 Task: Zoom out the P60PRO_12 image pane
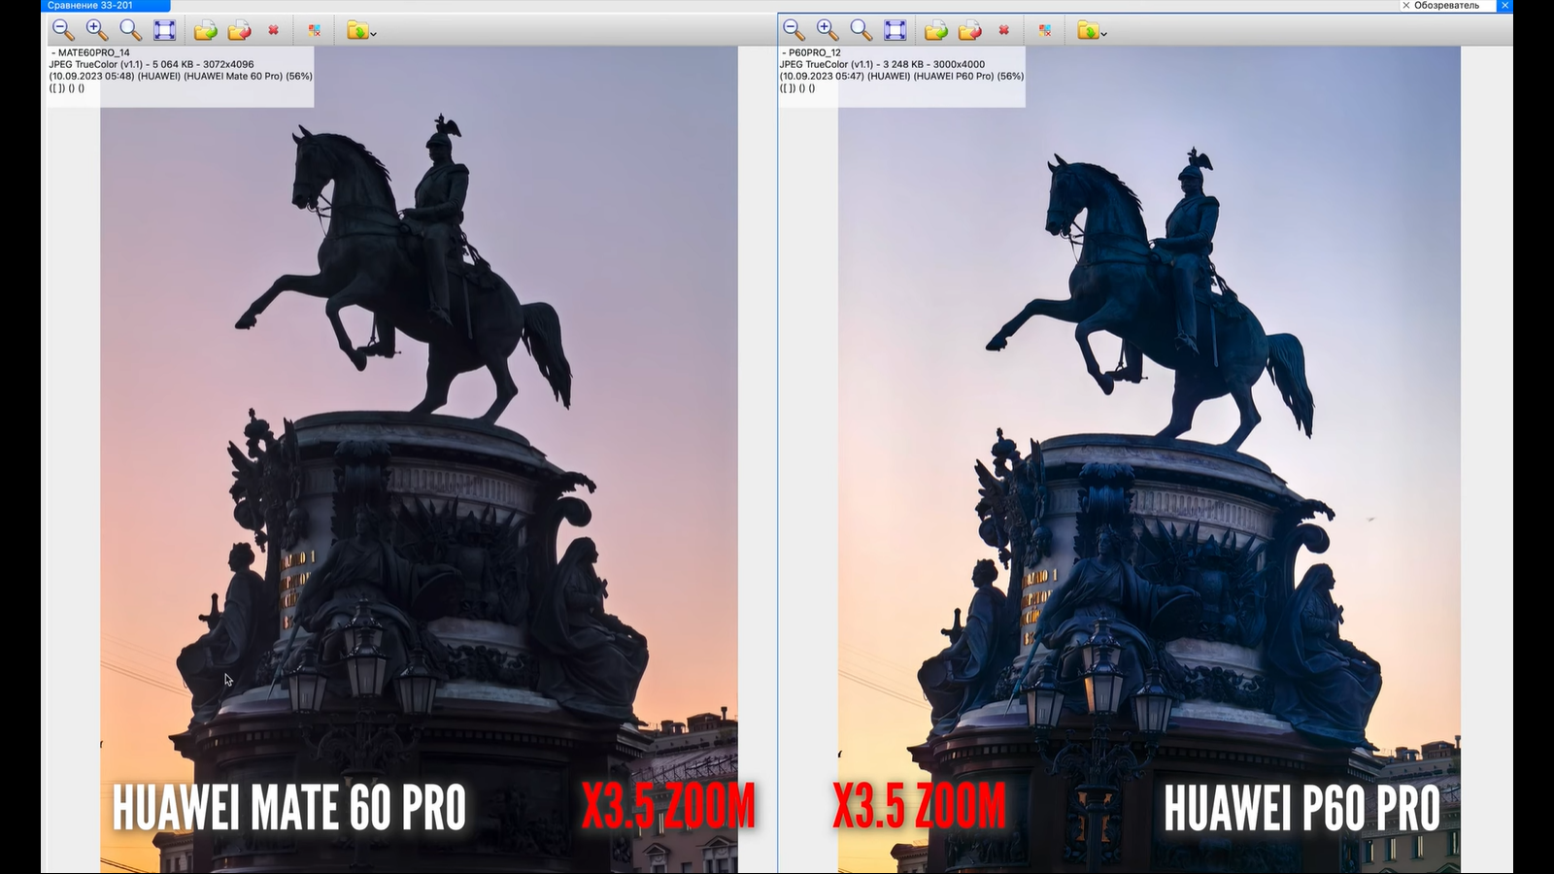point(794,30)
